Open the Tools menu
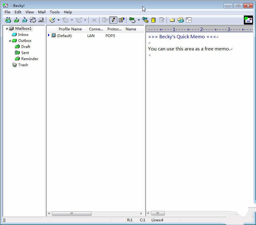This screenshot has height=225, width=256. (x=54, y=12)
